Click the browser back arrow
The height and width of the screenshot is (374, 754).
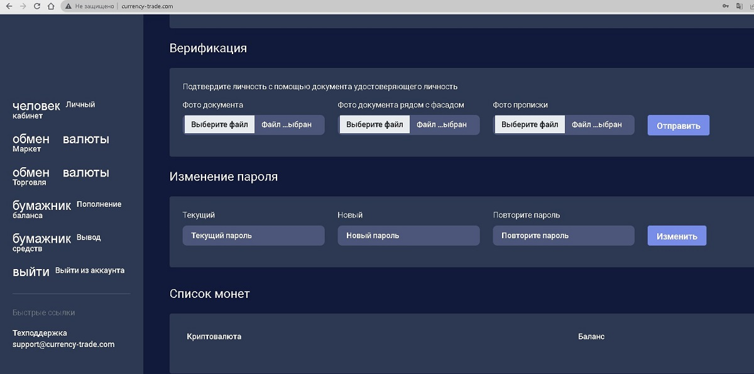coord(8,6)
